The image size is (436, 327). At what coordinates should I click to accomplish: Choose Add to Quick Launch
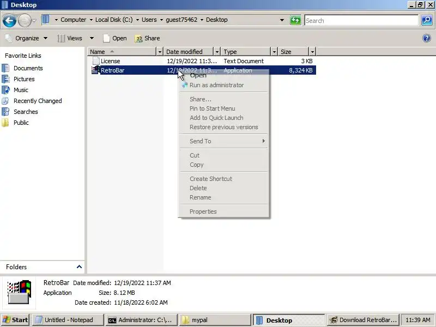coord(223,118)
